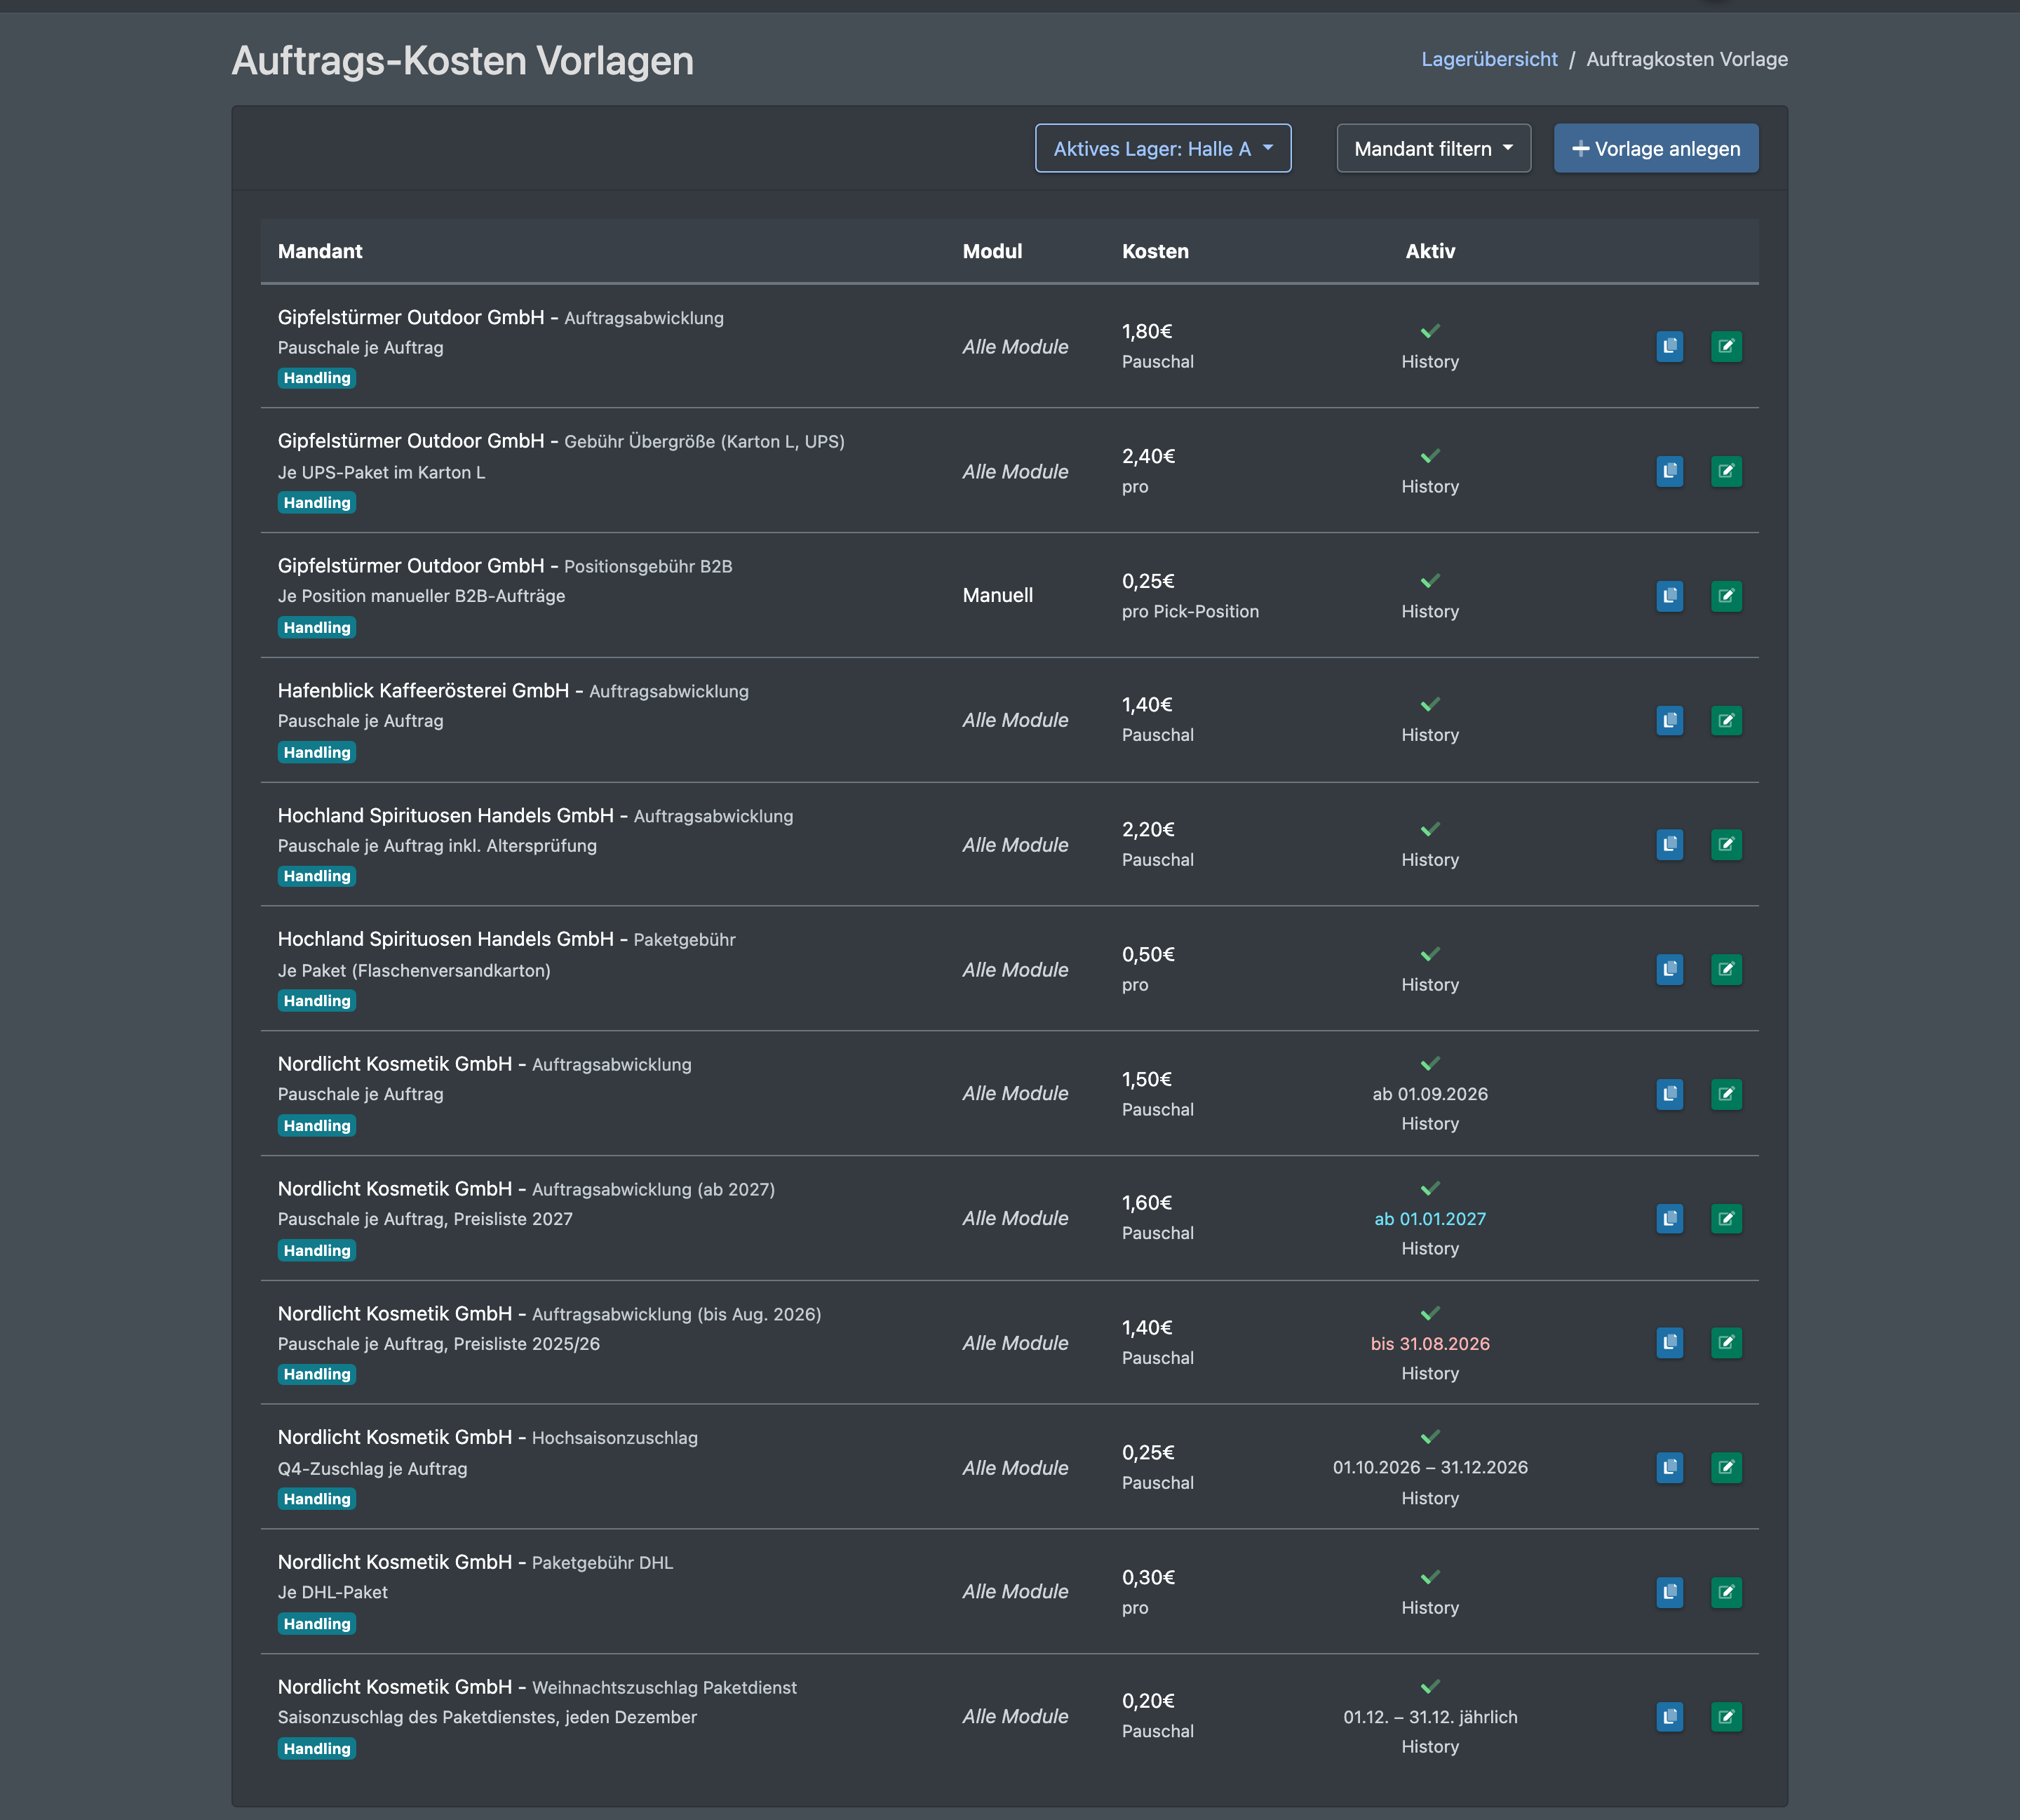Click the Aktiv column header

[x=1429, y=251]
